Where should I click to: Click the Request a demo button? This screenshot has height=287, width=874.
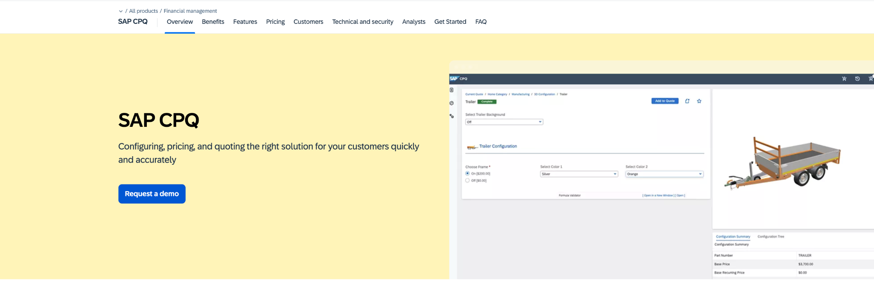pyautogui.click(x=152, y=194)
